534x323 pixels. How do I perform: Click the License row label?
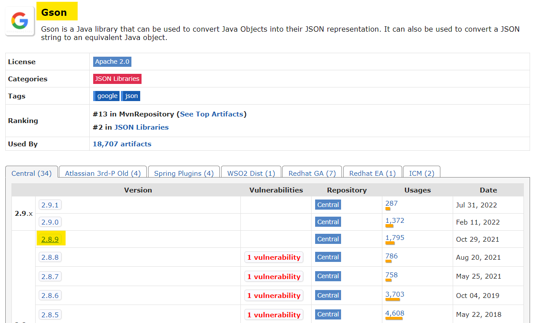[22, 62]
